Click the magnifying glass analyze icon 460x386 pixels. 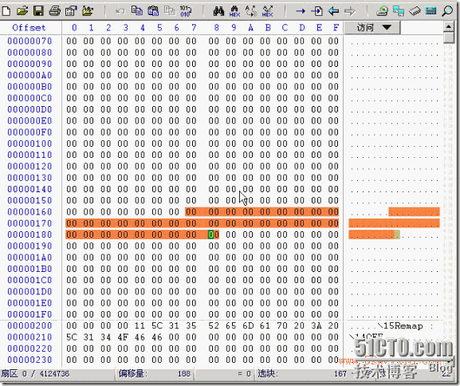(x=448, y=11)
